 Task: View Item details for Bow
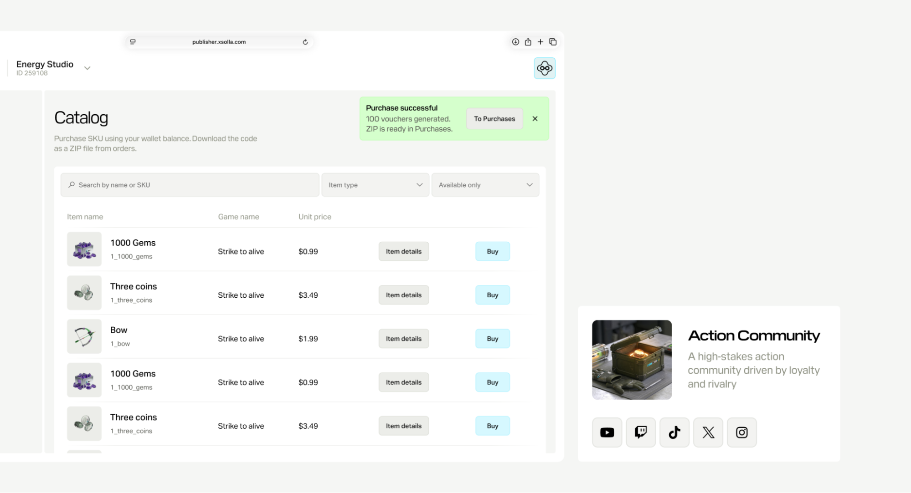pos(404,339)
